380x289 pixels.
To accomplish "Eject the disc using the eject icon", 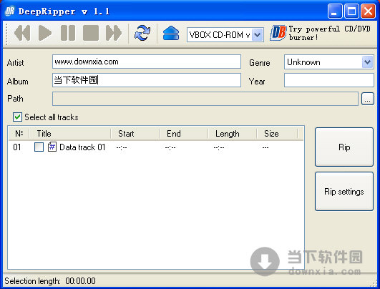I will pyautogui.click(x=171, y=33).
